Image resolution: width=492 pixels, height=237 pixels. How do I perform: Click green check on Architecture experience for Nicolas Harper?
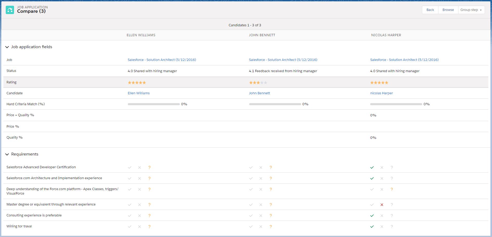tap(372, 178)
